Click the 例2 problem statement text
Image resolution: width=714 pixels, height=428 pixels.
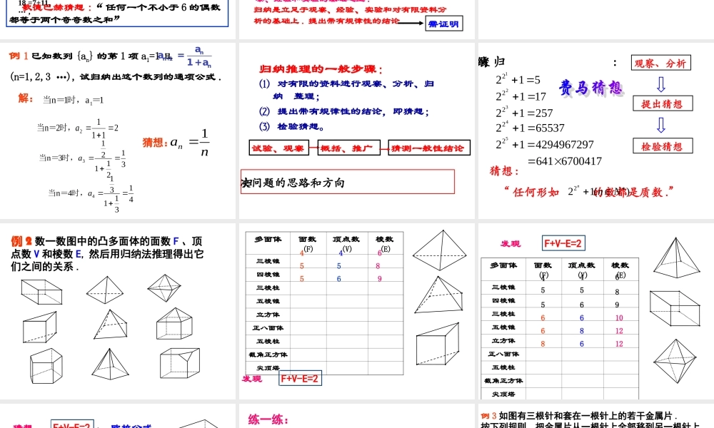(x=107, y=253)
